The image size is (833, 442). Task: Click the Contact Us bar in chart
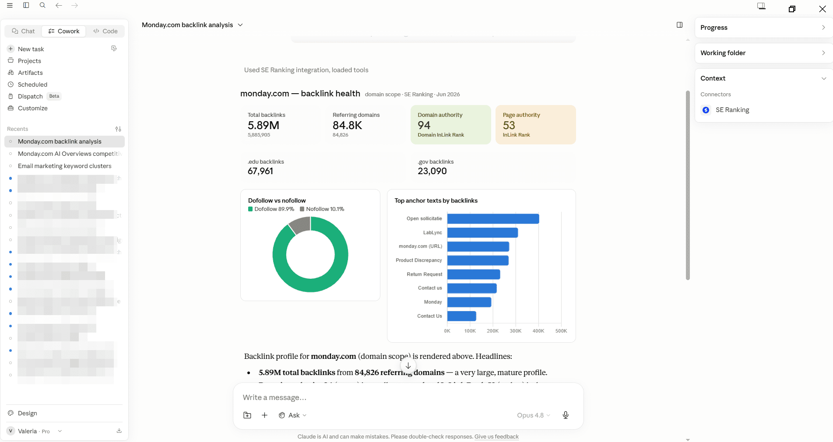tap(461, 316)
